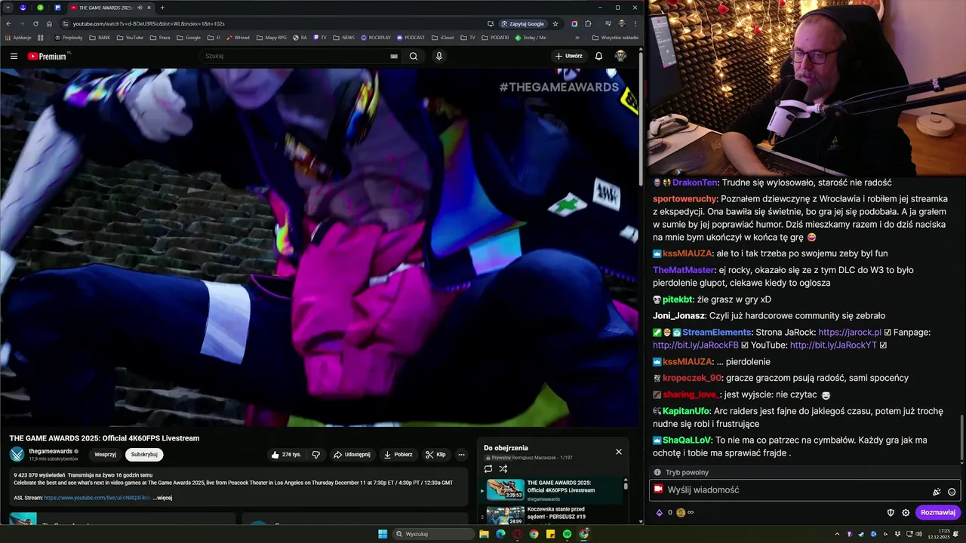Close the Do obejrzenia playlist panel
The width and height of the screenshot is (966, 543).
point(619,452)
